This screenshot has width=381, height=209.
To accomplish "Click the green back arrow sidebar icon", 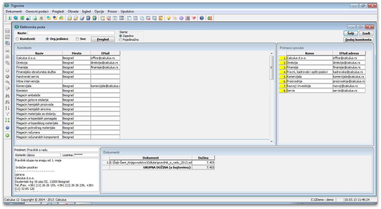I will pos(7,135).
